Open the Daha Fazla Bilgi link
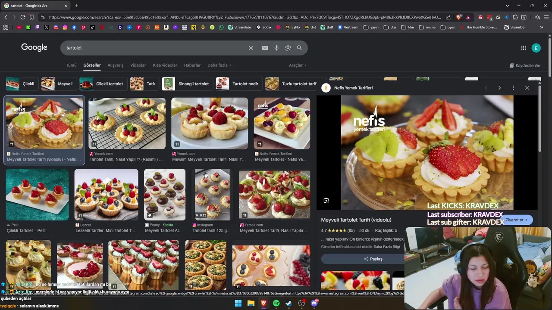 click(x=387, y=247)
